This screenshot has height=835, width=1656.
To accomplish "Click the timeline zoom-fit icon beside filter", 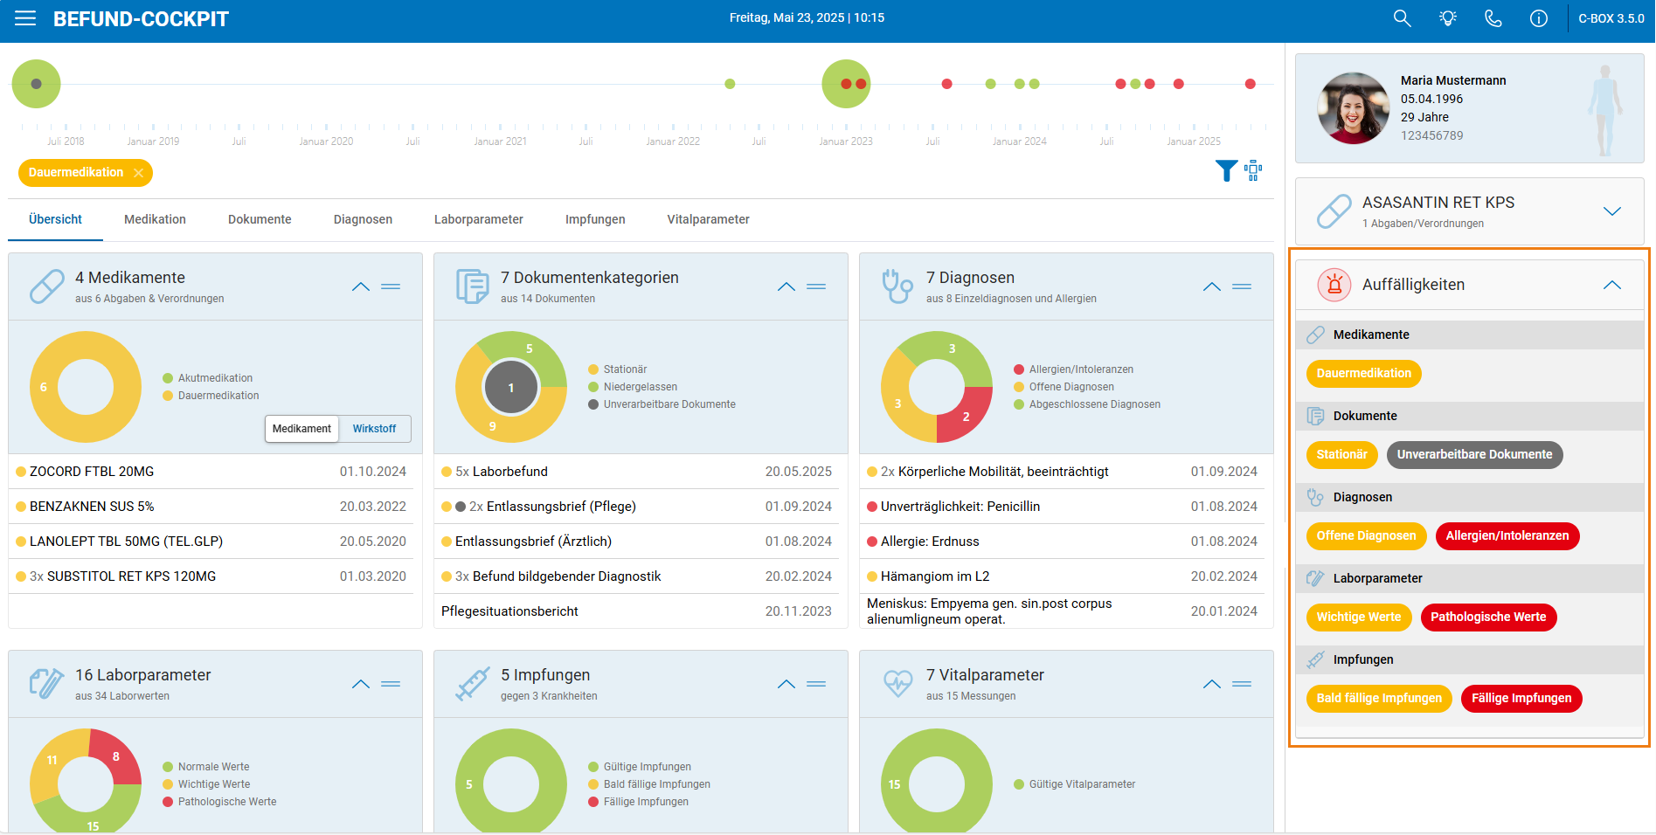I will pyautogui.click(x=1253, y=171).
